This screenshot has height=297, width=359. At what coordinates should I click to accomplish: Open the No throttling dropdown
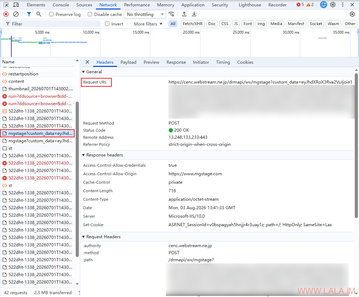(x=145, y=14)
